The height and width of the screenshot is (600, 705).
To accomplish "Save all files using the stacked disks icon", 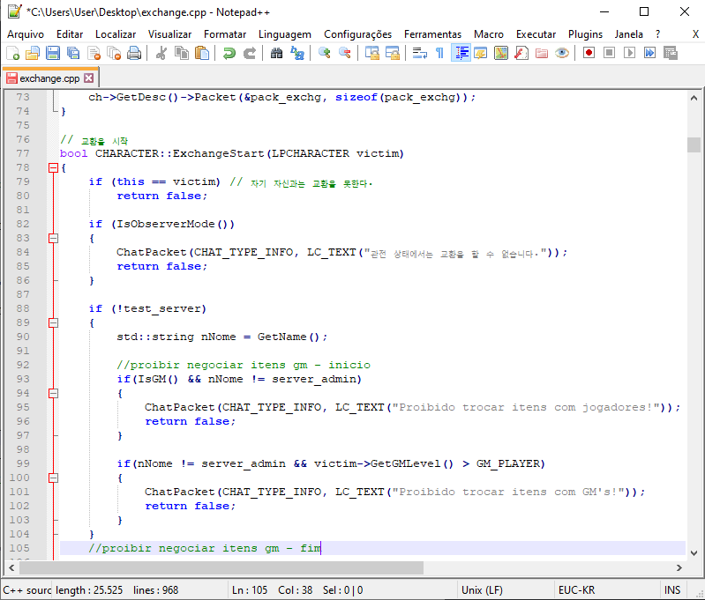I will click(73, 54).
